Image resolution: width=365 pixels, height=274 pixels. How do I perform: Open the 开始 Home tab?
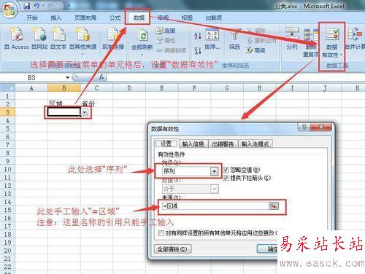pyautogui.click(x=32, y=17)
